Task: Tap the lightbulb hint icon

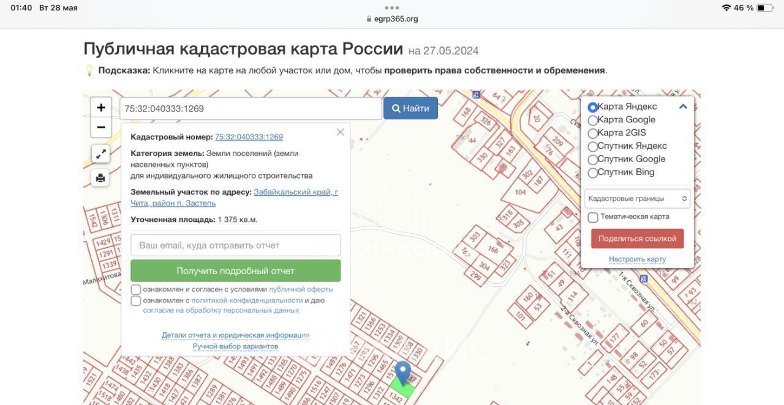Action: click(x=89, y=70)
